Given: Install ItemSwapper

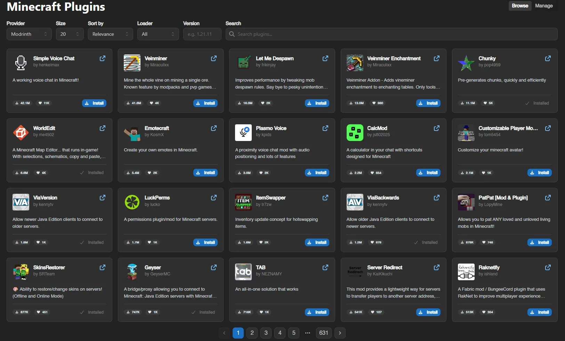Looking at the screenshot, I should point(317,242).
